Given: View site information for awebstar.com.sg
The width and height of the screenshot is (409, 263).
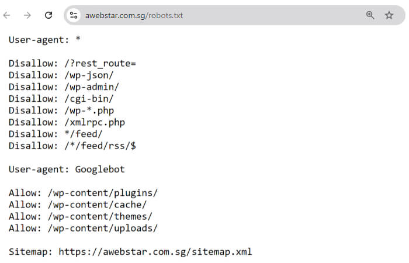Looking at the screenshot, I should click(74, 15).
